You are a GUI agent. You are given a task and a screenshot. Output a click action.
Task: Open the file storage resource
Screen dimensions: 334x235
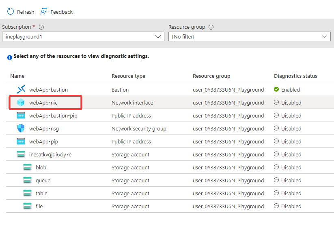[x=39, y=206]
